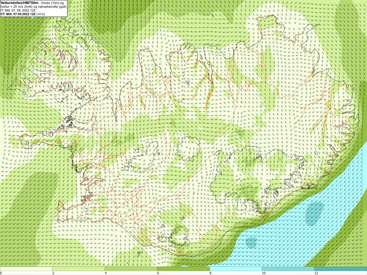Click the legend scale label "10"
The height and width of the screenshot is (275, 367).
[264, 273]
